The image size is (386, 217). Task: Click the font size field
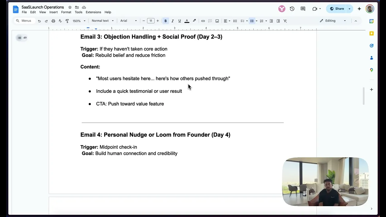click(150, 21)
